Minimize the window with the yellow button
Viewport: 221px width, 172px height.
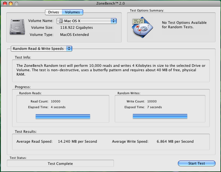coord(11,4)
